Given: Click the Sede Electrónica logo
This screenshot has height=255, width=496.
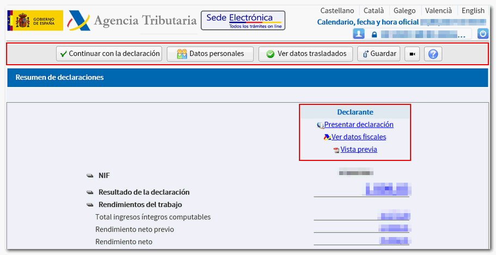Looking at the screenshot, I should point(243,21).
